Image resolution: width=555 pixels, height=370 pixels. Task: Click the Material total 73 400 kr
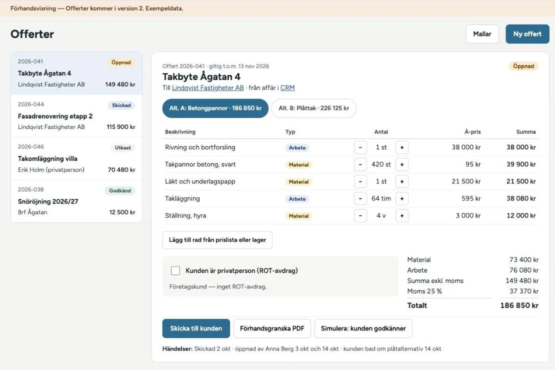click(x=524, y=259)
